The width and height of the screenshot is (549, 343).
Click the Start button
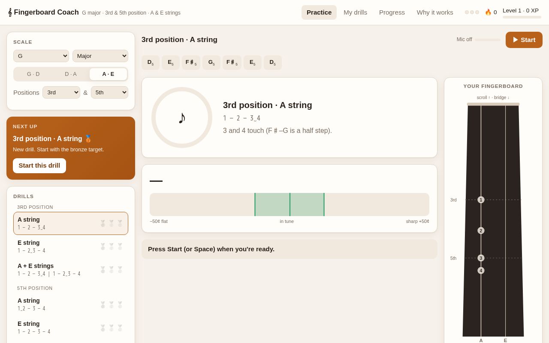coord(524,40)
